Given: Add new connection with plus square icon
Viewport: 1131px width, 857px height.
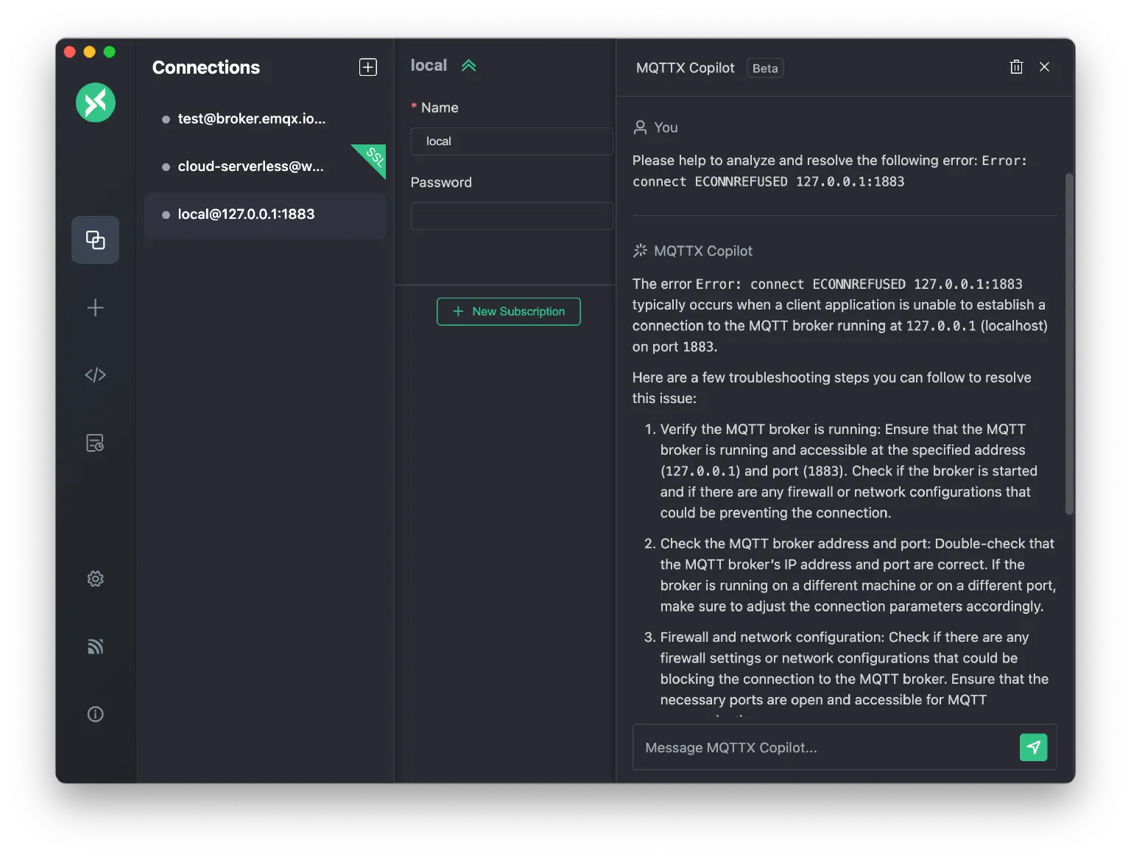Looking at the screenshot, I should tap(368, 67).
